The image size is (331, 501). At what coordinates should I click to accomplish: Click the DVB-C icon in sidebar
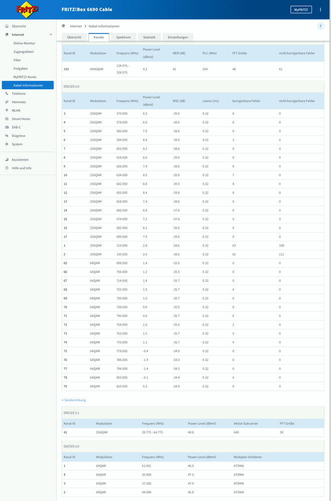coord(7,127)
